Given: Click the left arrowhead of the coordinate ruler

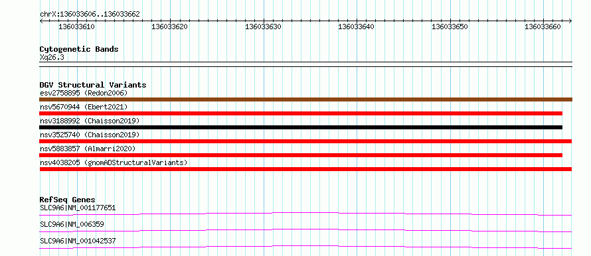Looking at the screenshot, I should click(41, 21).
